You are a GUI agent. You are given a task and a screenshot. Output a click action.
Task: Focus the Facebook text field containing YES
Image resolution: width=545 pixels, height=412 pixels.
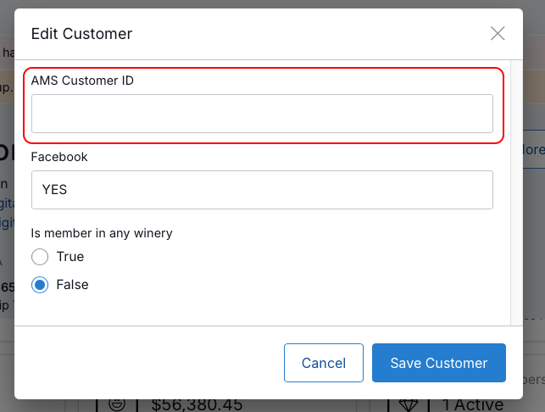(262, 190)
